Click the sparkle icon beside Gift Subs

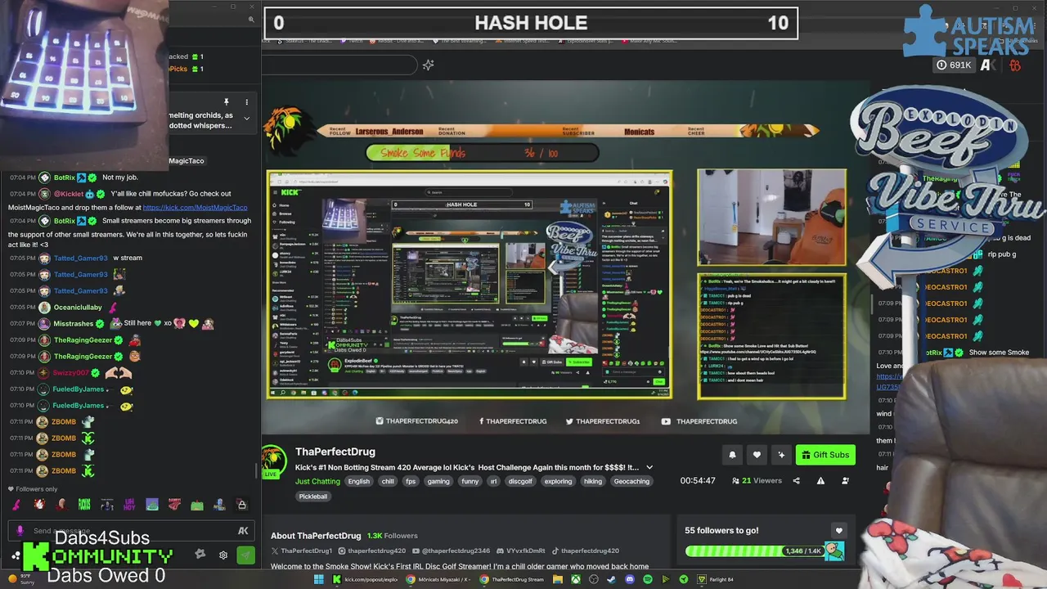point(781,455)
